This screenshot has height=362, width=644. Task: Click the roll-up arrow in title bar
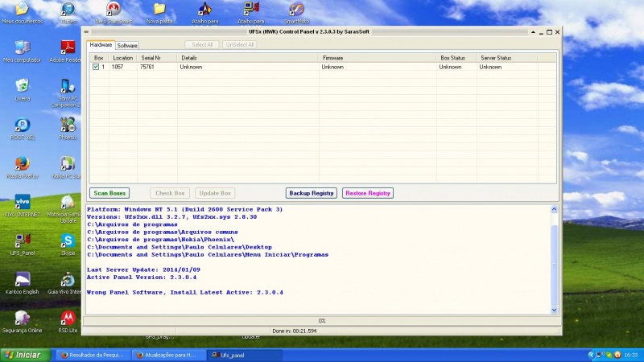point(533,31)
